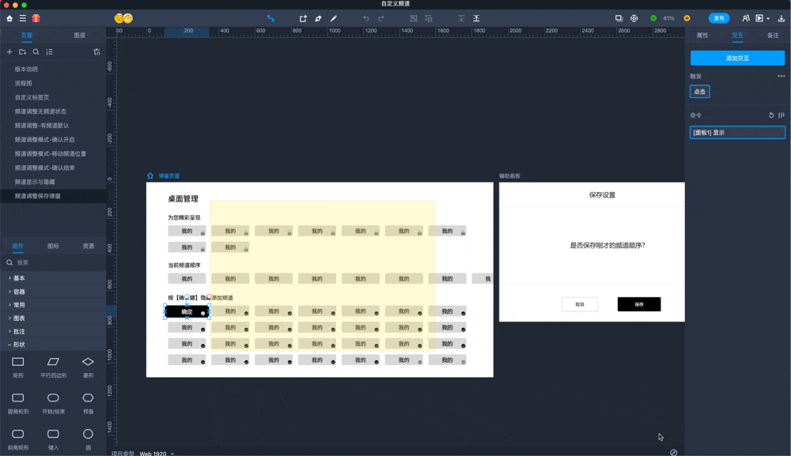The height and width of the screenshot is (456, 791).
Task: Click 取消 in the save dialog
Action: tap(580, 304)
